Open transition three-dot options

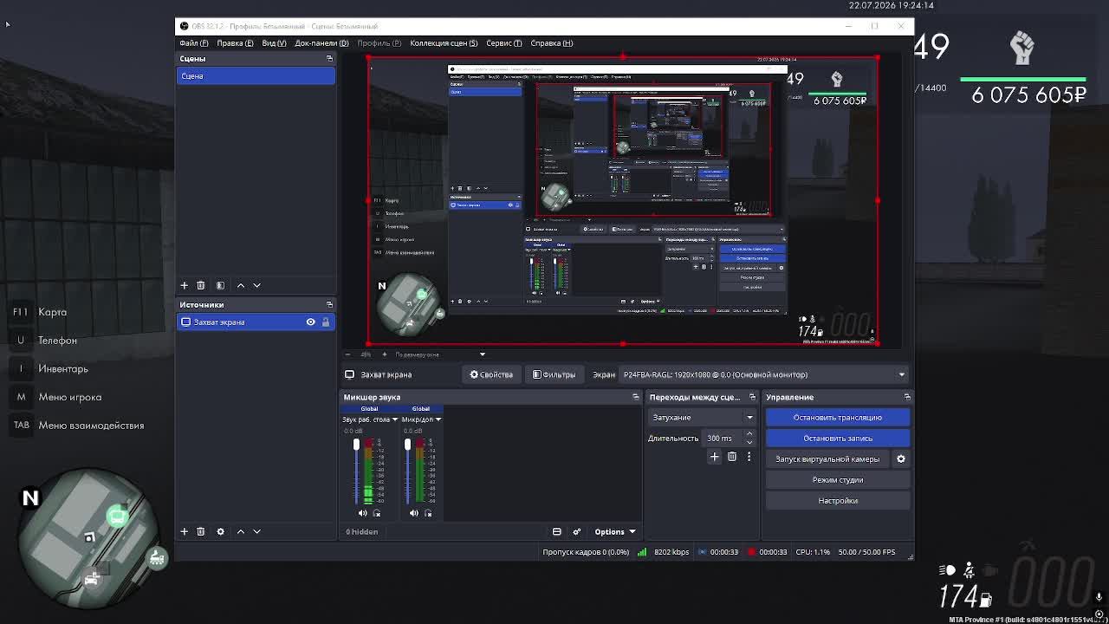coord(749,457)
